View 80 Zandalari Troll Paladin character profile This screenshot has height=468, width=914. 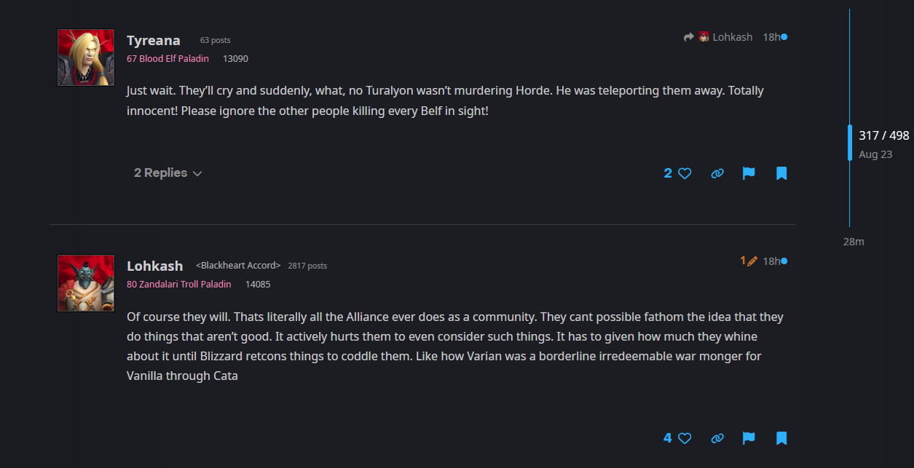(178, 284)
